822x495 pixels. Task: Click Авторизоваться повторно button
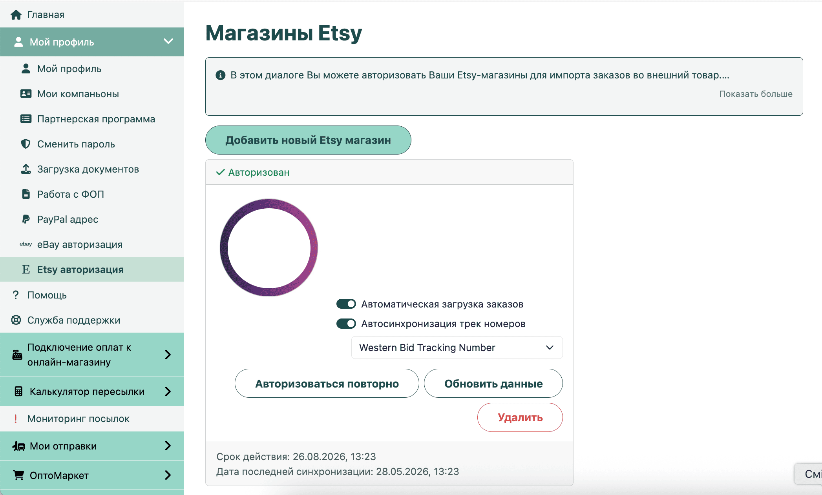coord(327,383)
